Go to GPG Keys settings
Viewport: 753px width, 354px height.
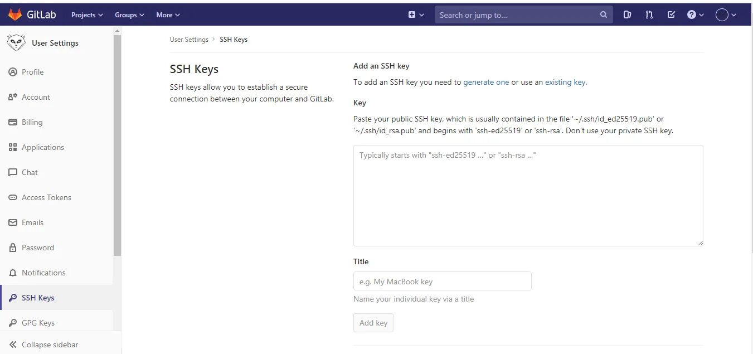coord(38,323)
